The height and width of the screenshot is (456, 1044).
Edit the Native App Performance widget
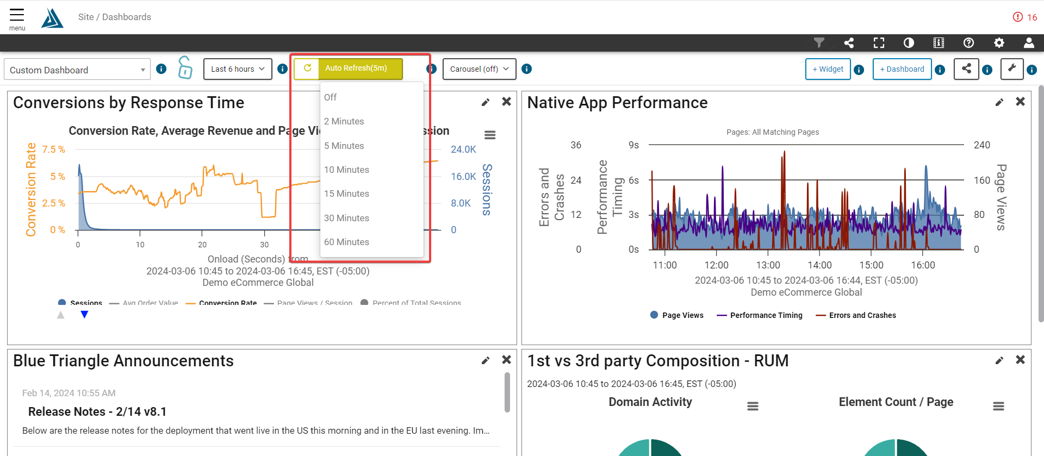coord(999,102)
